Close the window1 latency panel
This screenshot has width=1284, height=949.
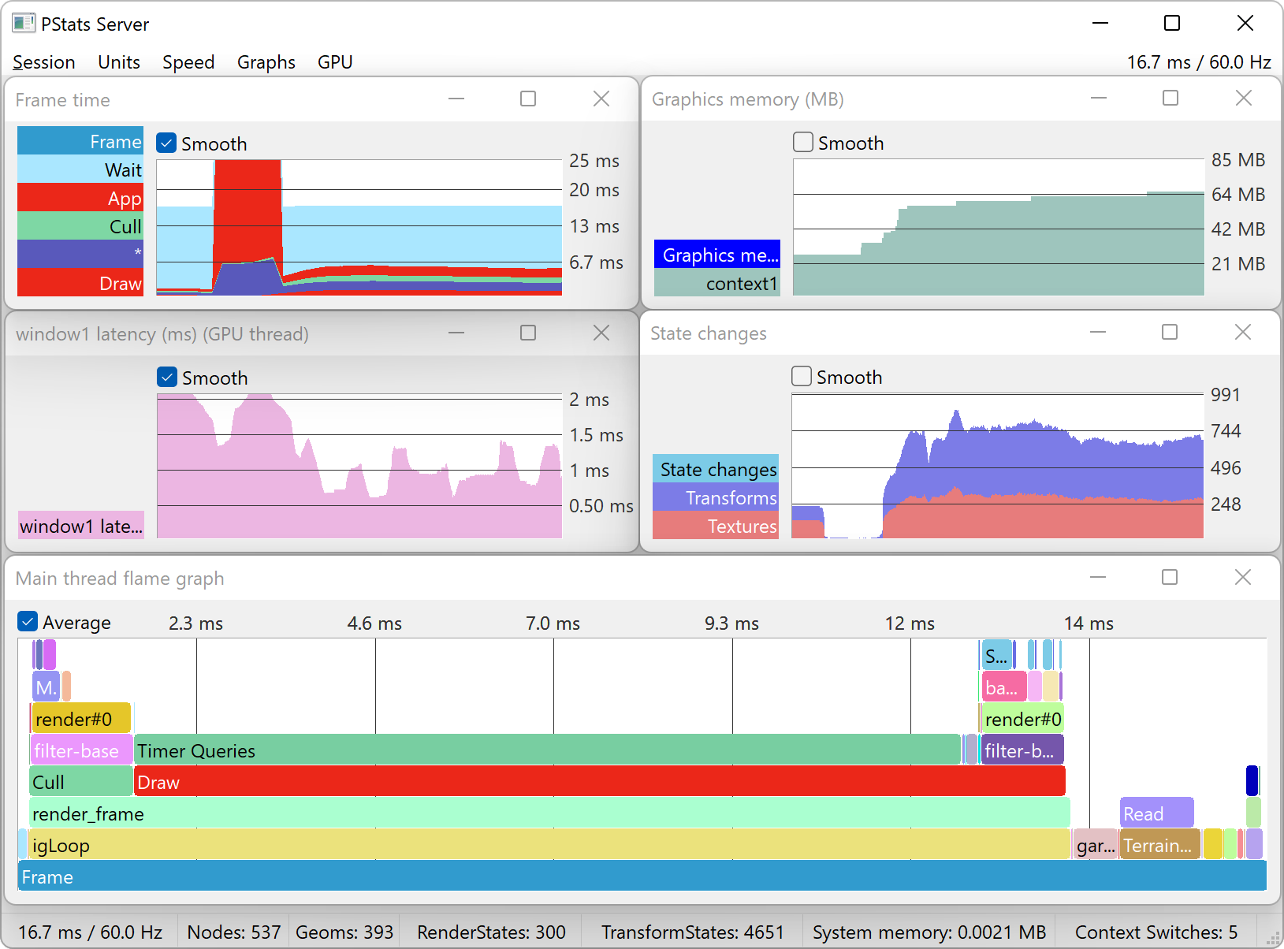click(x=601, y=333)
